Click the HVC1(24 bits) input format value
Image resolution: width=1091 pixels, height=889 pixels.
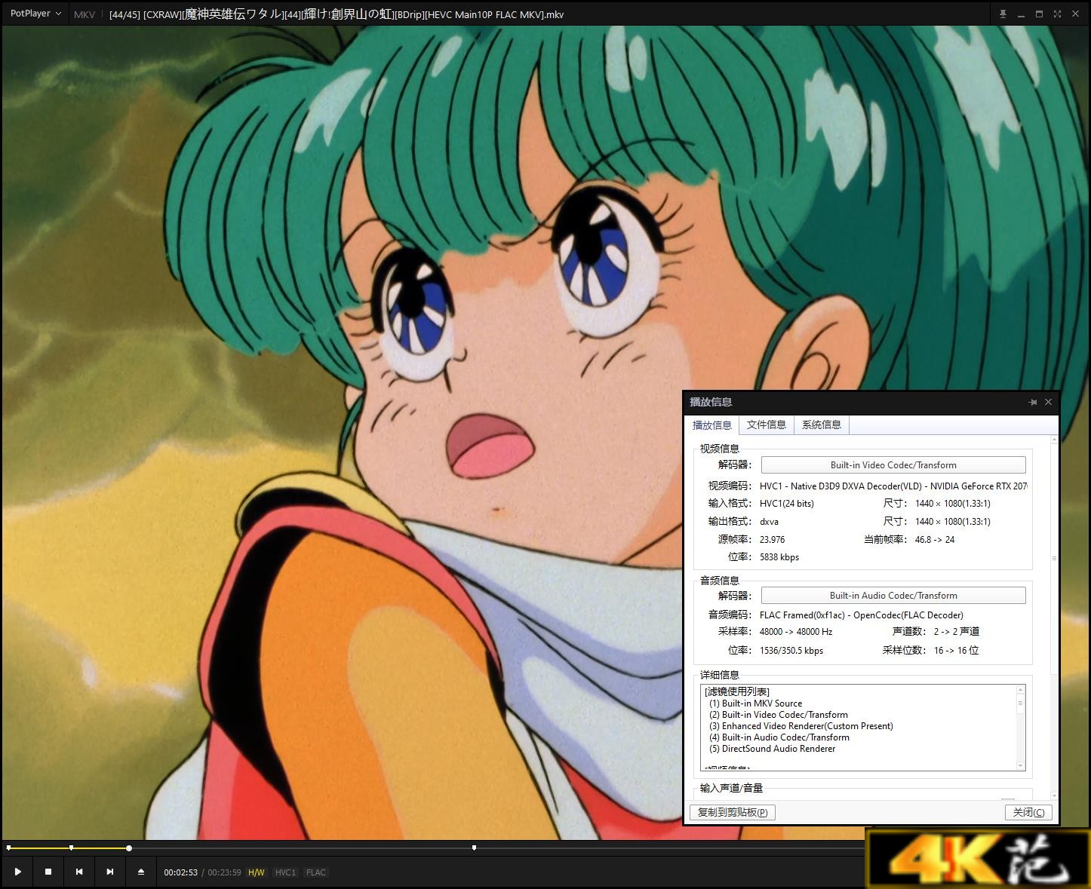787,504
